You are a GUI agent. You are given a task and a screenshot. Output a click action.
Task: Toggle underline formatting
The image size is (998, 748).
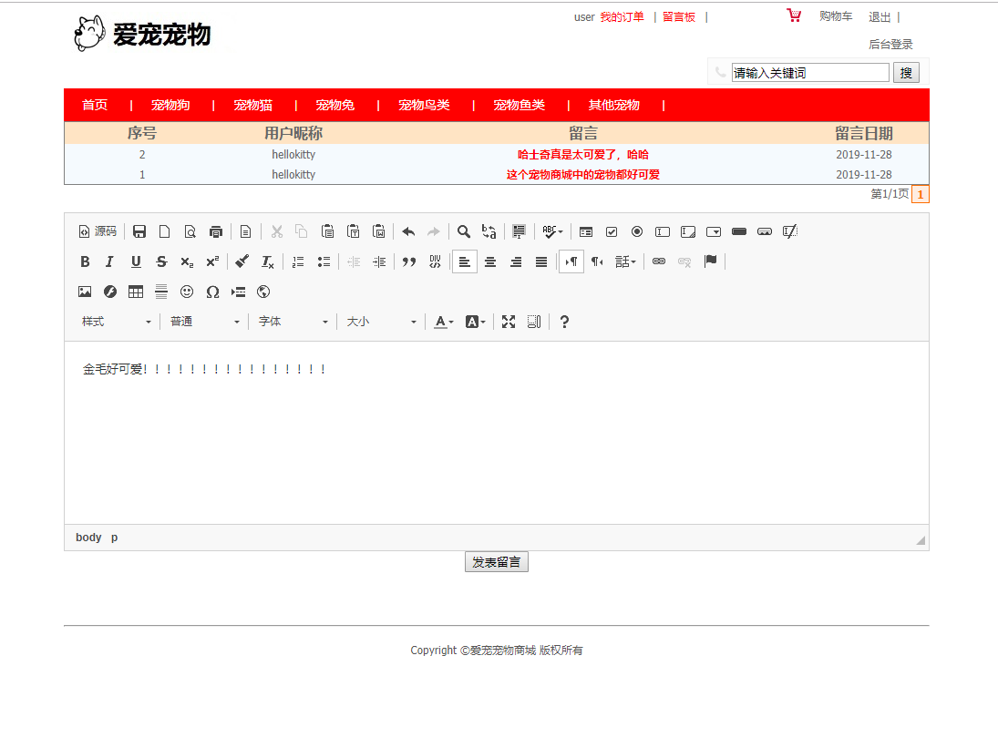pos(136,261)
